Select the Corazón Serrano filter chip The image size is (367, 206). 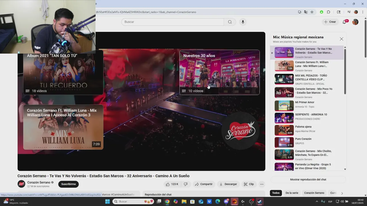pyautogui.click(x=314, y=193)
